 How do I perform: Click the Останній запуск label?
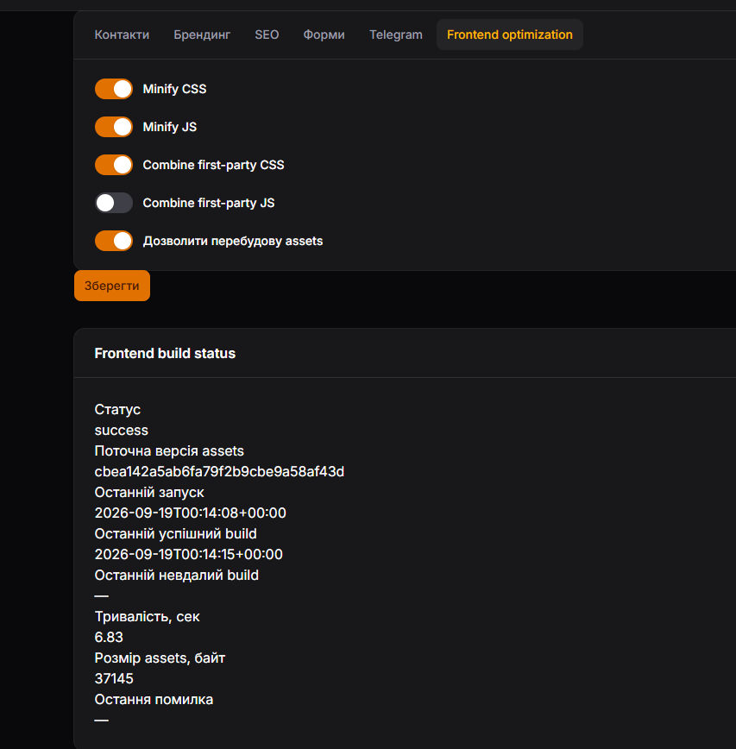149,493
